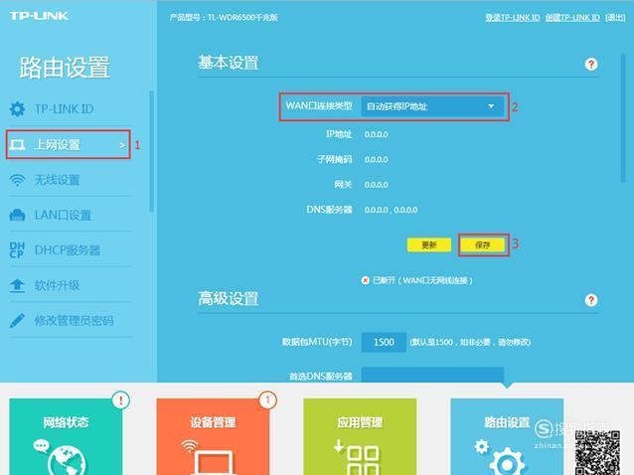This screenshot has height=475, width=634.
Task: Click the yellow 更新 button
Action: pyautogui.click(x=429, y=244)
